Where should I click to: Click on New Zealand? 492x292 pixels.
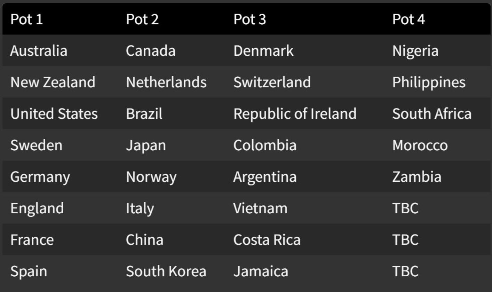click(x=53, y=82)
